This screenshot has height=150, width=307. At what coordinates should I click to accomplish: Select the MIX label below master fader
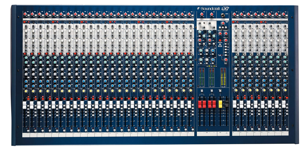[220, 132]
